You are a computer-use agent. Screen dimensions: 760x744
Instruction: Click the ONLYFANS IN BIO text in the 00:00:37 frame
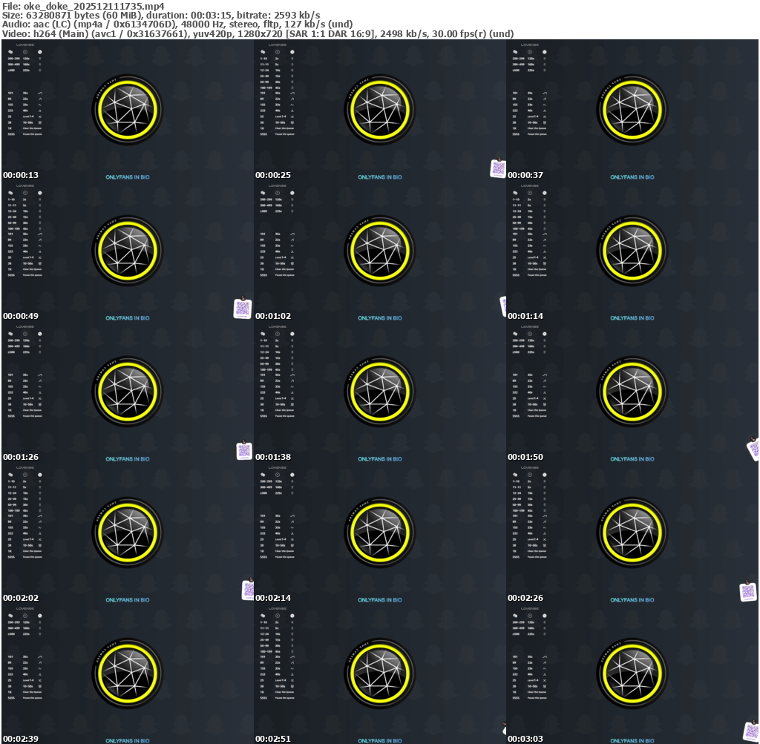(x=632, y=177)
